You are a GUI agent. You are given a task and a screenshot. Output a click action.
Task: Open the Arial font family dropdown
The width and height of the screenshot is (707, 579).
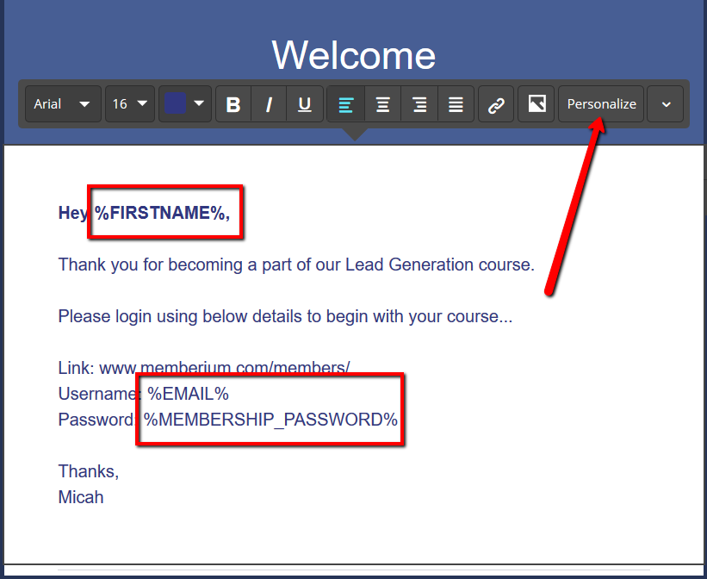(63, 104)
